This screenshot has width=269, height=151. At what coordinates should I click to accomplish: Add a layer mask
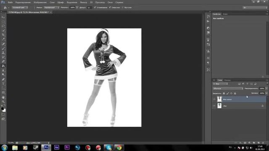245,143
